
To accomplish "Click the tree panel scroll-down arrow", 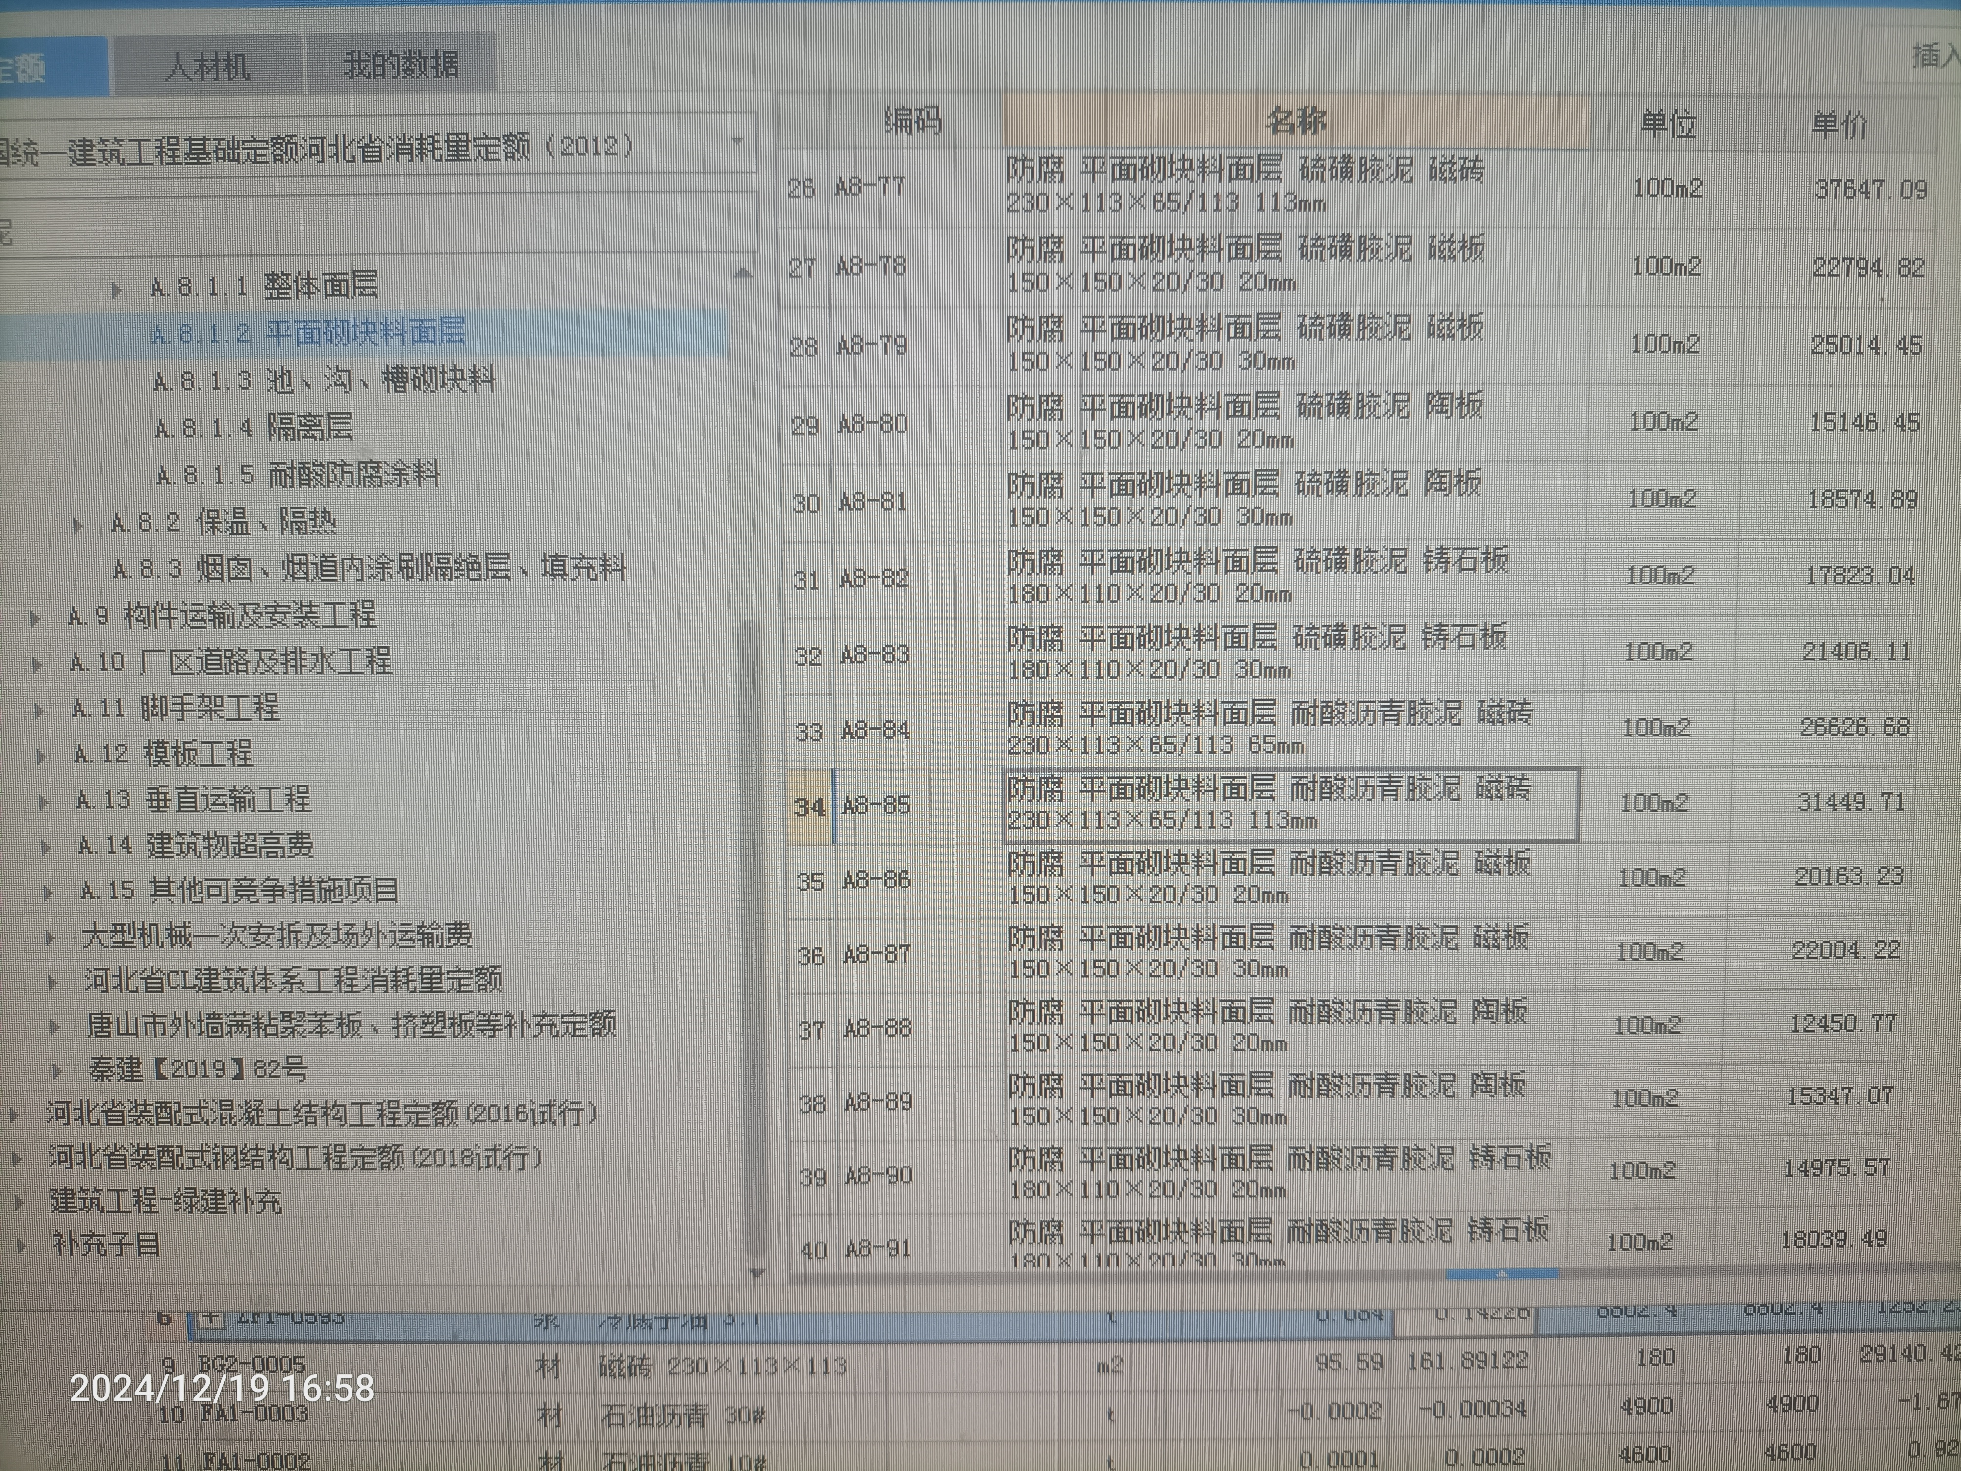I will tap(756, 1273).
